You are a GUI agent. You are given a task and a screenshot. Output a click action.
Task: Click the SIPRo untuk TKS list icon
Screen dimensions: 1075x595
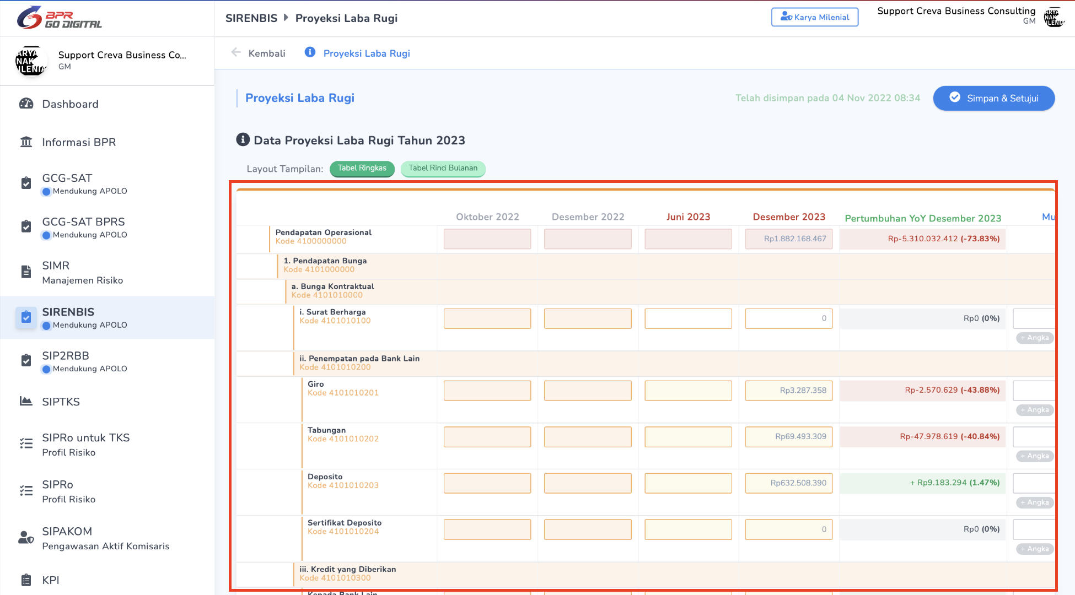point(26,443)
